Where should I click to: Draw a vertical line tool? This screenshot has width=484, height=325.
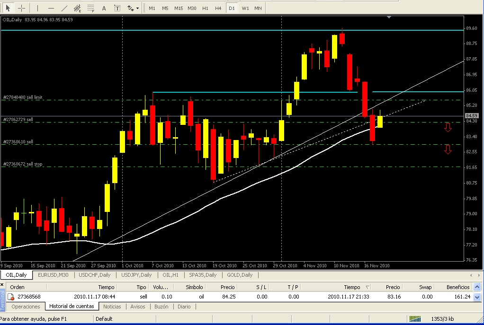tap(38, 8)
